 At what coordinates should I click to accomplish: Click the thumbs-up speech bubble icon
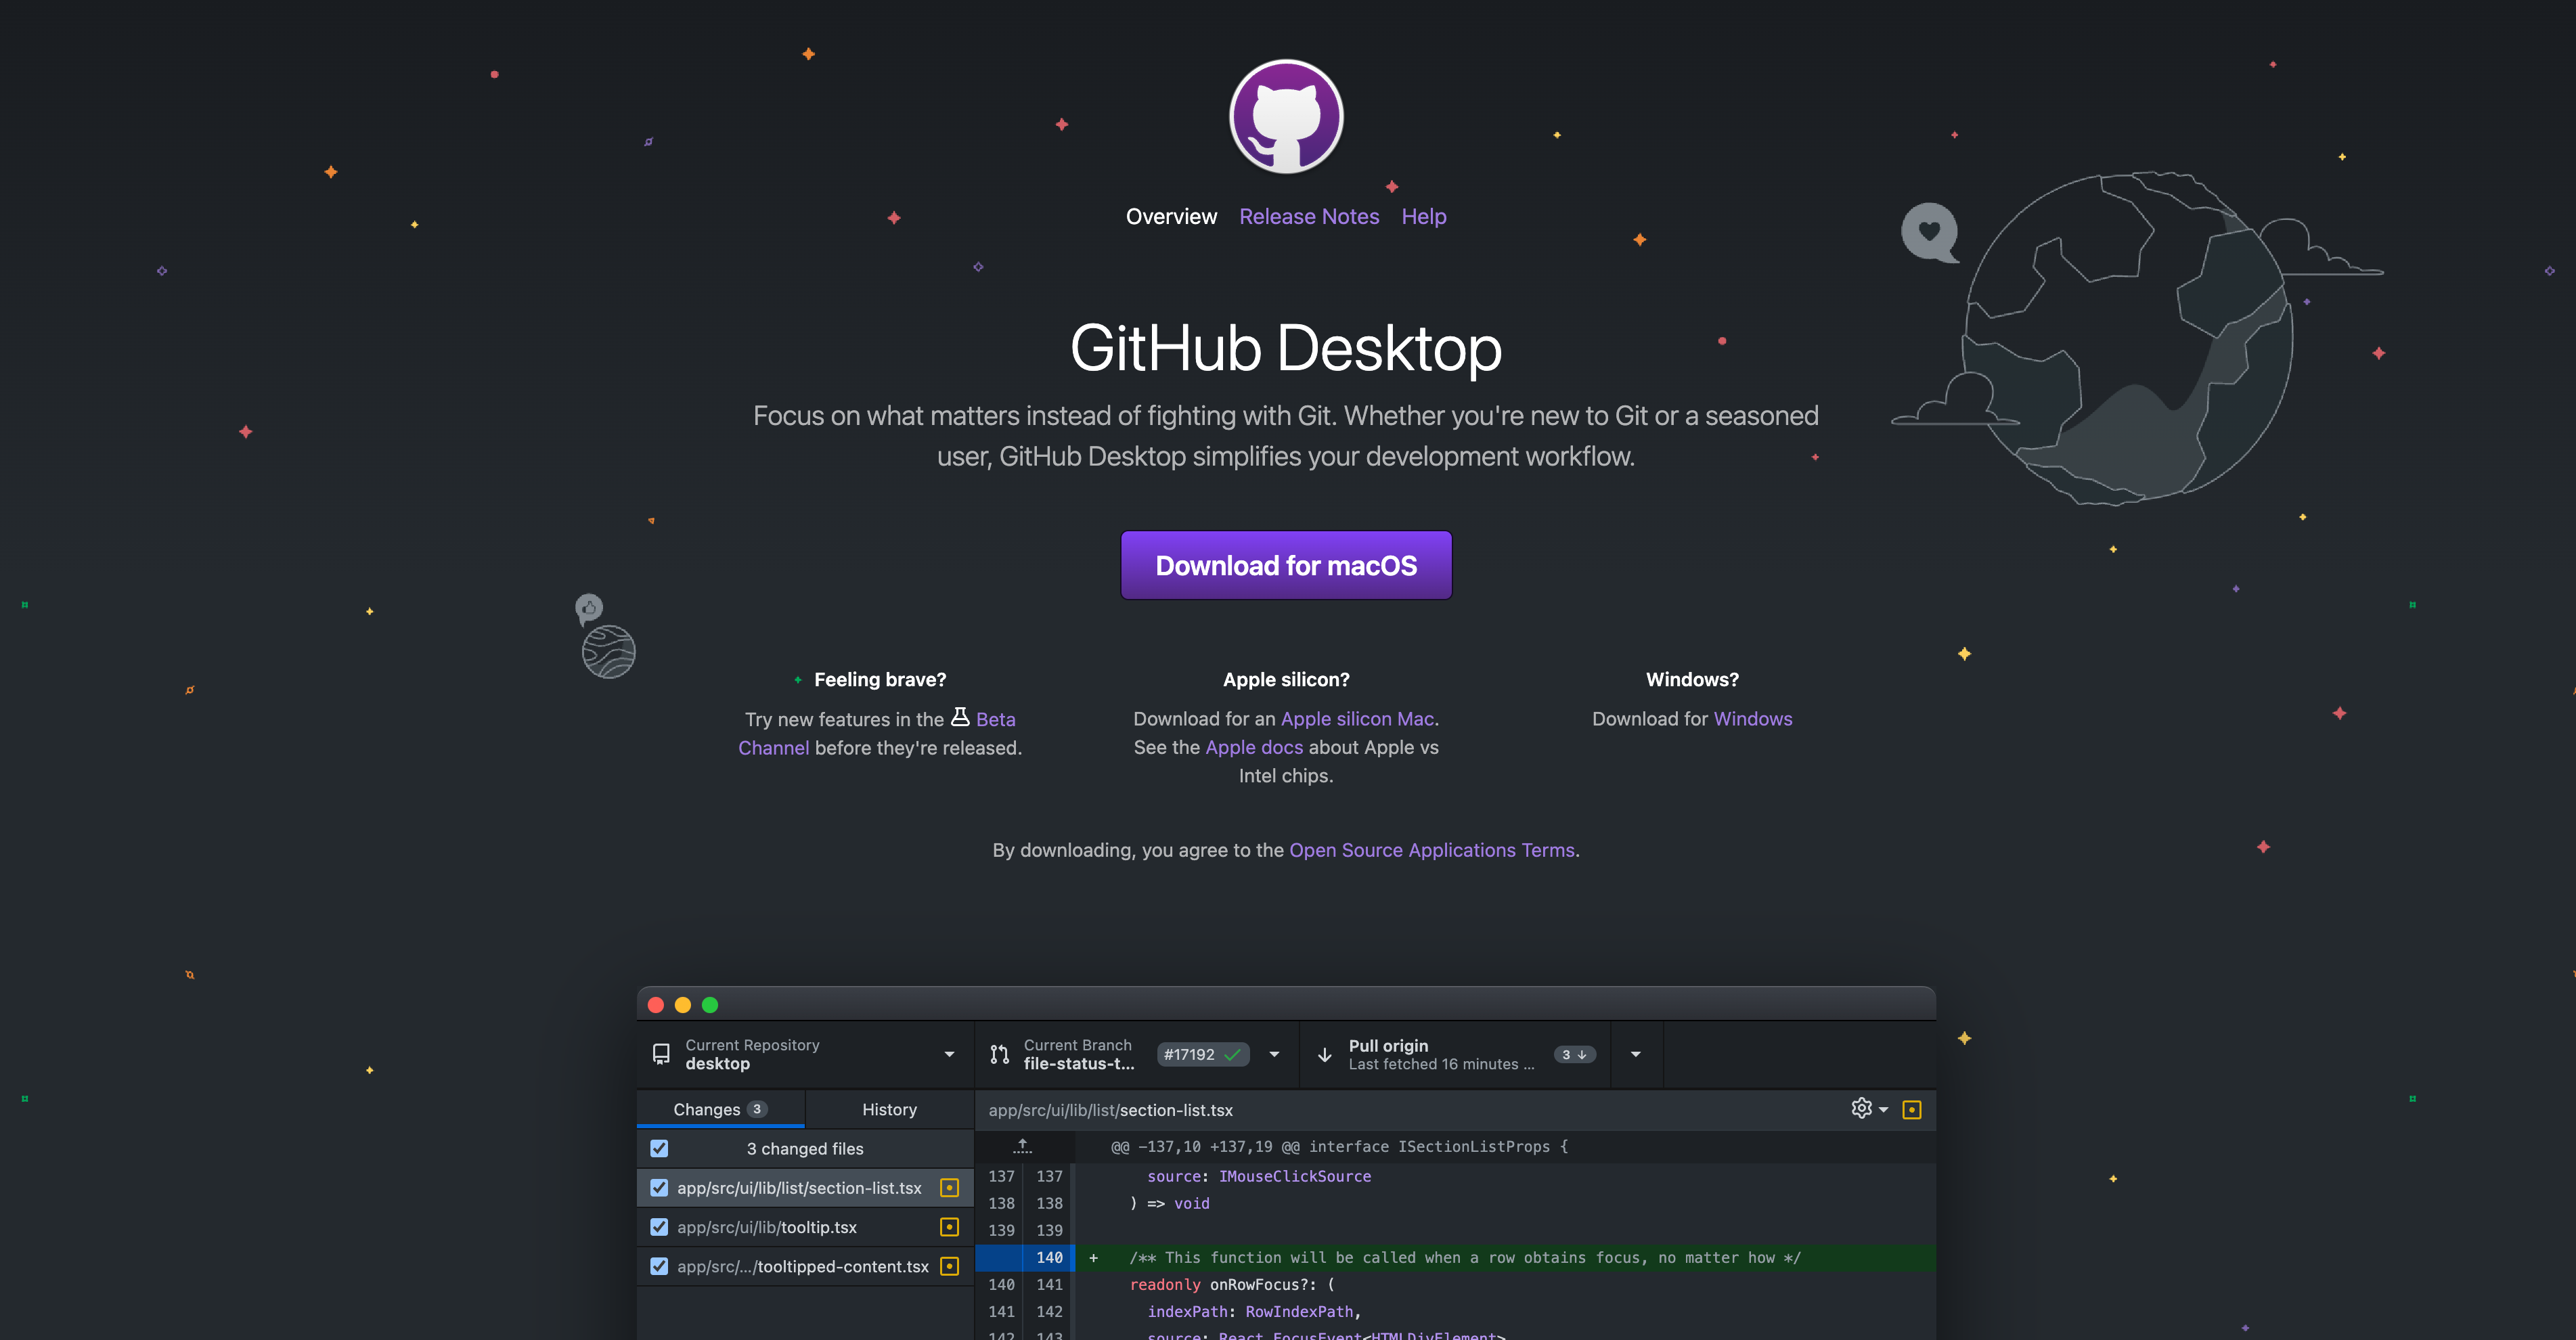(x=589, y=607)
